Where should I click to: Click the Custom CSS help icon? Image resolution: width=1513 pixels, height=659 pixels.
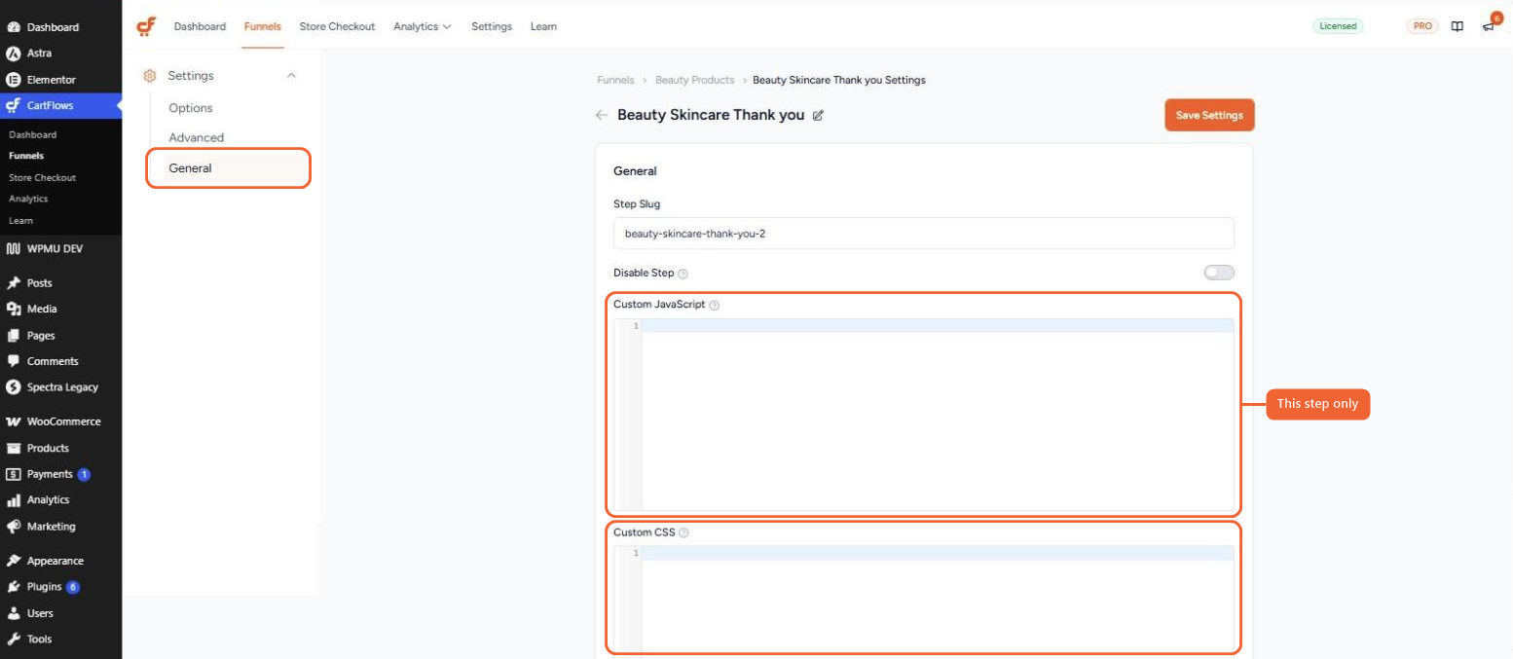pyautogui.click(x=683, y=532)
